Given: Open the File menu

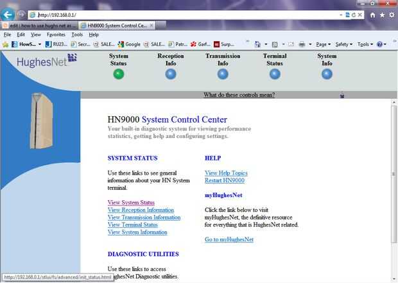Looking at the screenshot, I should coord(7,35).
